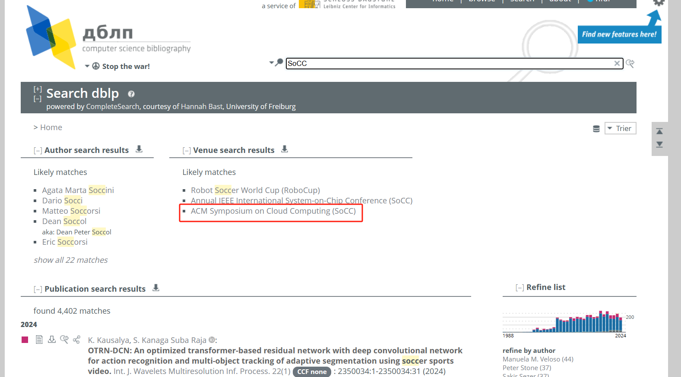Viewport: 681px width, 377px height.
Task: Download the venue search results
Action: [x=285, y=149]
